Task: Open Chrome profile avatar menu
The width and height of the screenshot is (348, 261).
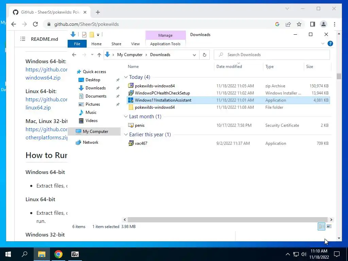Action: coord(324,24)
